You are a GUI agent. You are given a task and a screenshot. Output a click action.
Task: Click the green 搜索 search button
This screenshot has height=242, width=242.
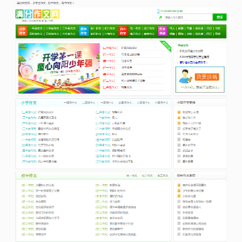pyautogui.click(x=219, y=17)
